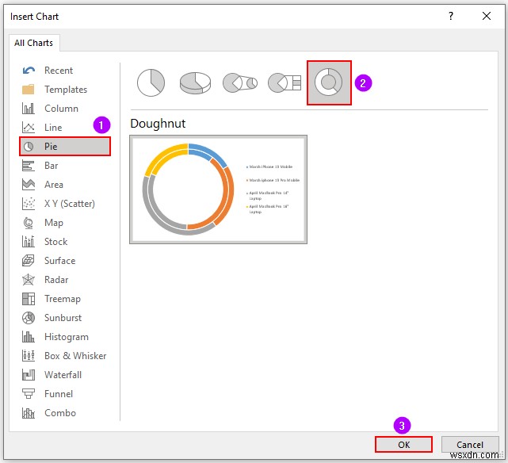Open dialog help question mark
This screenshot has height=463, width=508.
click(451, 16)
